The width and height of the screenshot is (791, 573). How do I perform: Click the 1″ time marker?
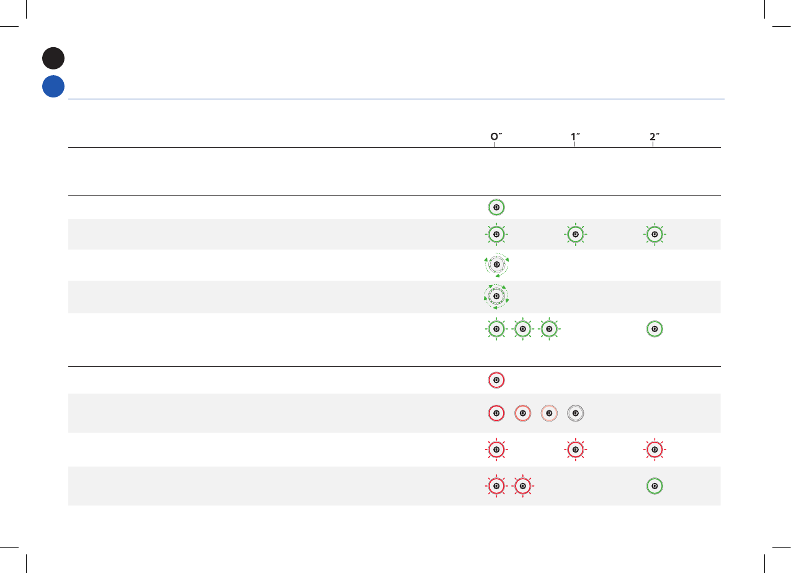(x=574, y=137)
